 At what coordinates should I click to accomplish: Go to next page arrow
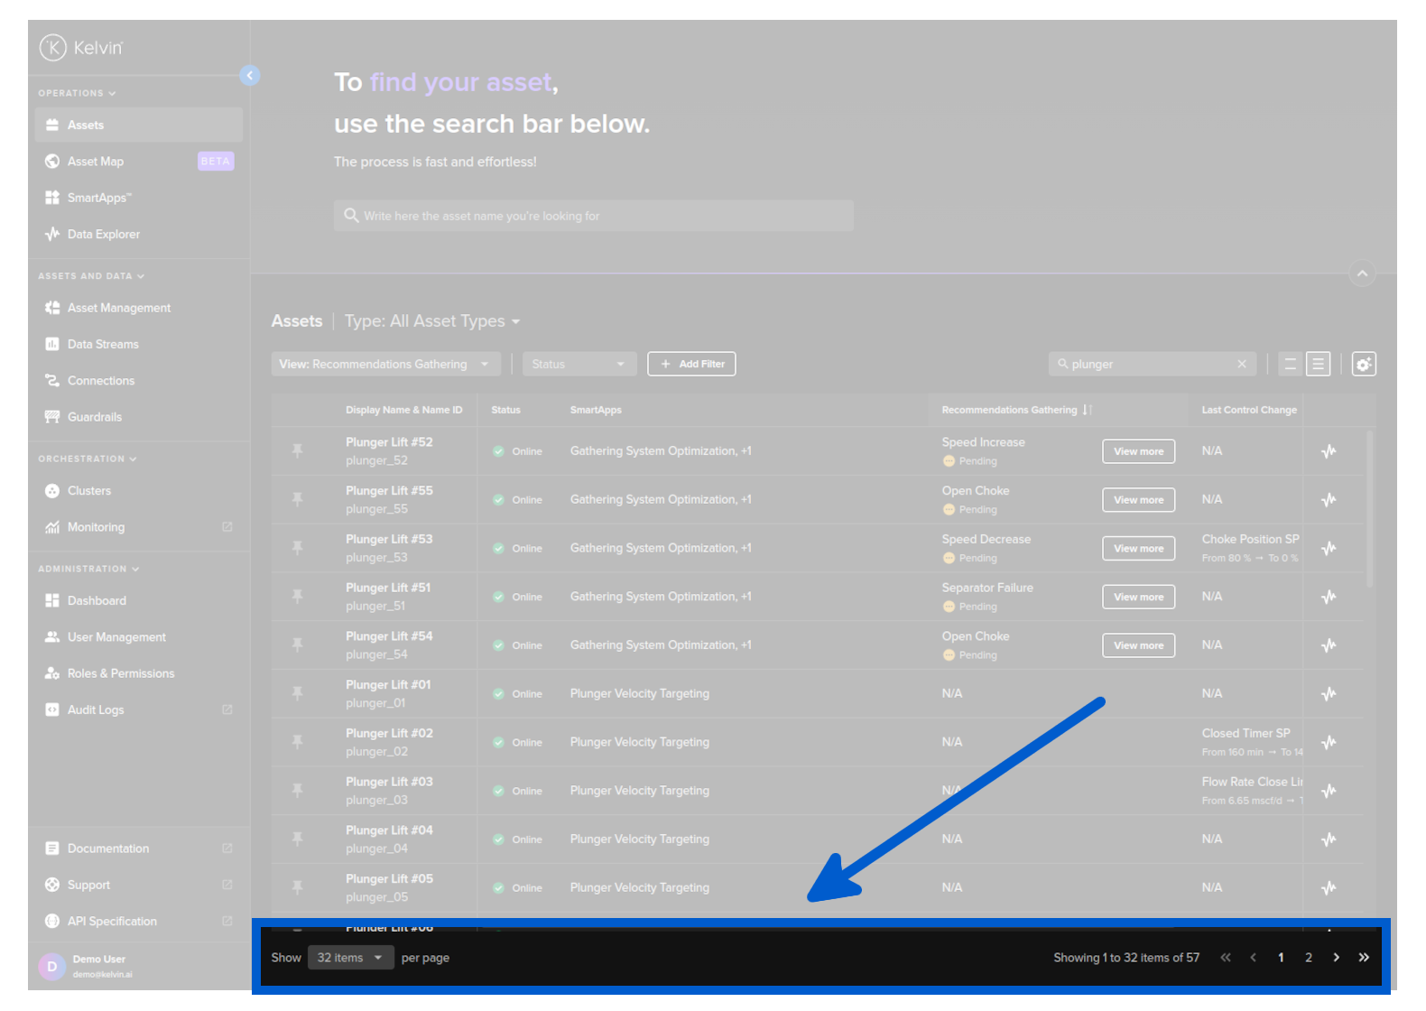point(1336,958)
